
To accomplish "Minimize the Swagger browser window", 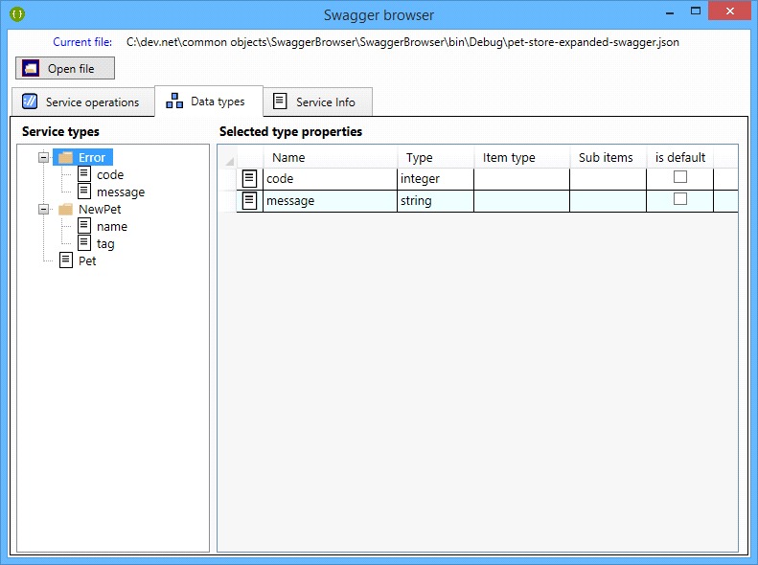I will (670, 12).
